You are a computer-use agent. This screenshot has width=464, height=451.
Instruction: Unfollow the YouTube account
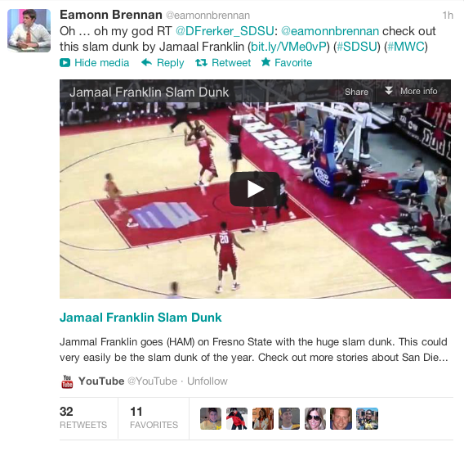207,381
